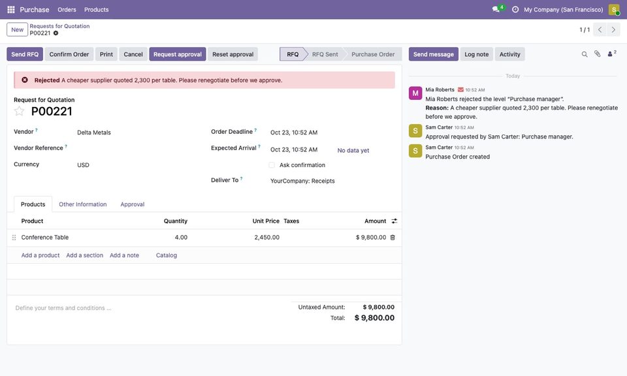Click Sam Carter avatar on order created message

click(415, 151)
